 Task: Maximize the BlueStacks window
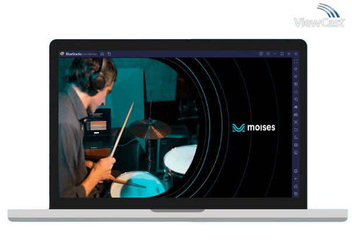[282, 54]
